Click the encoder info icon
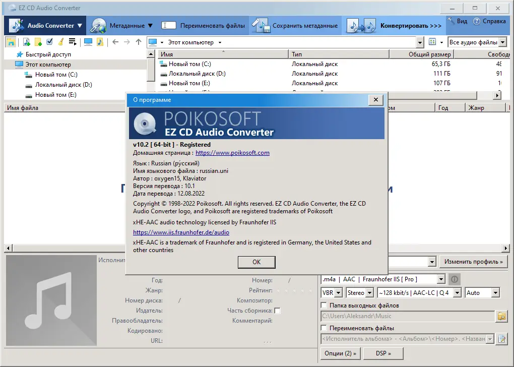514x367 pixels. click(x=455, y=279)
